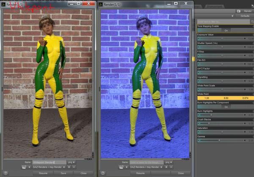Screen dimensions: 254x177
Task: Click the Saturation slider
Action: click(x=222, y=132)
